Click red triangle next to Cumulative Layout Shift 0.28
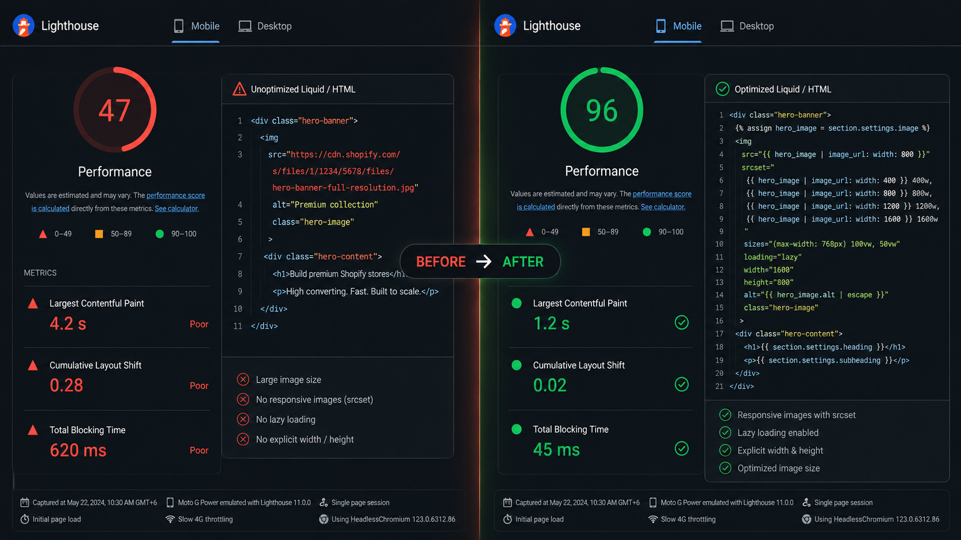Viewport: 961px width, 540px height. (x=33, y=366)
